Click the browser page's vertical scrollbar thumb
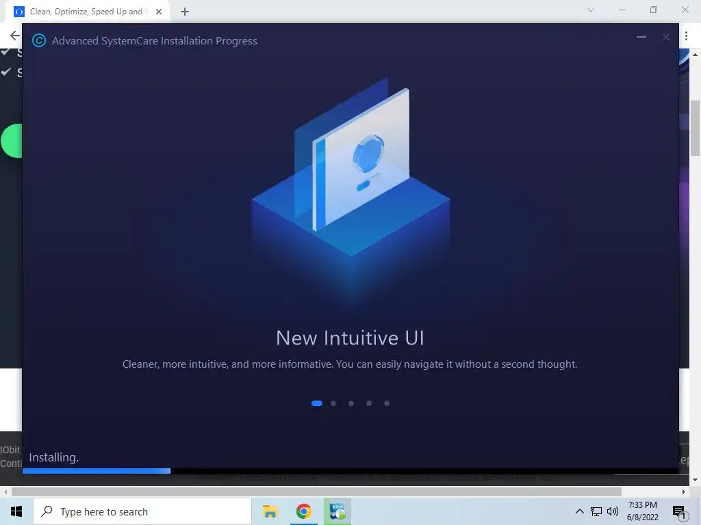Screen dimensions: 701x525 coord(695,128)
